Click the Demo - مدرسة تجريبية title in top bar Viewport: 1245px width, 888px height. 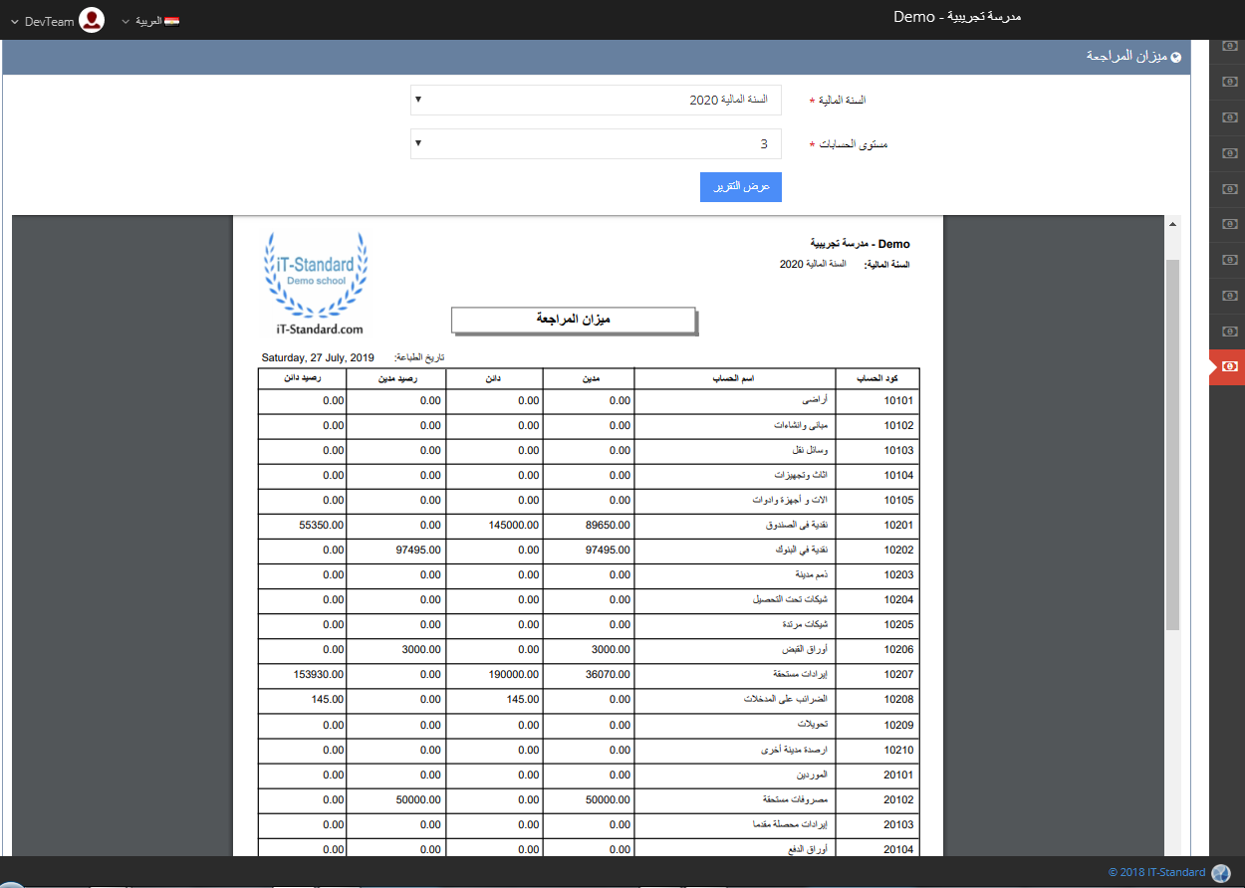956,17
